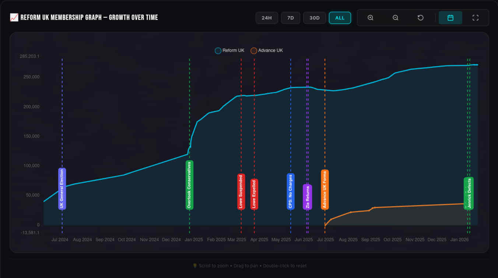Click the zoom in magnifier icon

(x=371, y=18)
